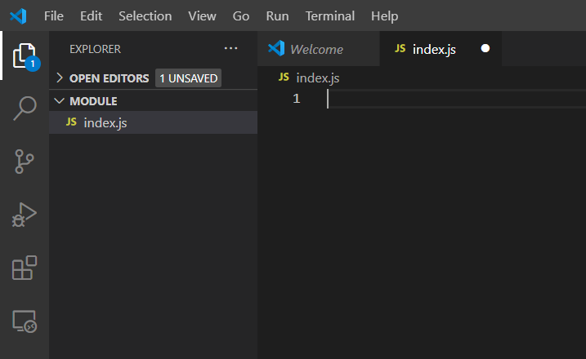Image resolution: width=586 pixels, height=359 pixels.
Task: Open the Terminal menu
Action: [330, 16]
